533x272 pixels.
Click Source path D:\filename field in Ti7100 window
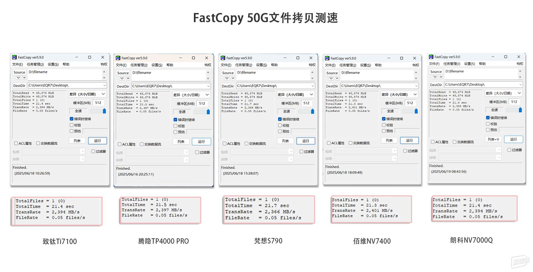point(65,74)
